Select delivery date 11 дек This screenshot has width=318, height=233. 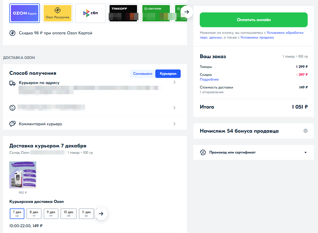(x=87, y=214)
